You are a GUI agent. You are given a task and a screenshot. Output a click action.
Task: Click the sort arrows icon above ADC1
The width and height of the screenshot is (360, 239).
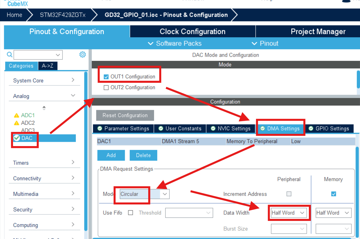pyautogui.click(x=44, y=108)
